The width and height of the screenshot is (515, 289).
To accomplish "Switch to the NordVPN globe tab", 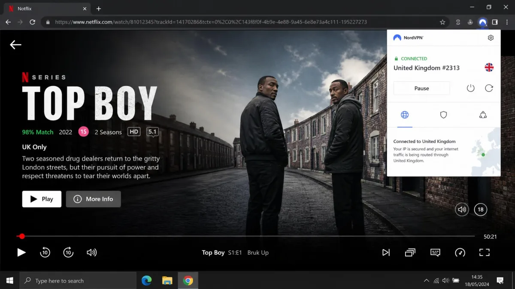I will tap(405, 115).
